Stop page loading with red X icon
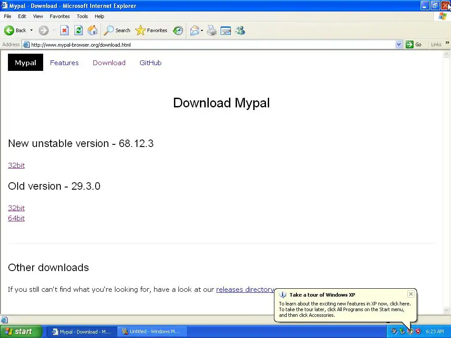Screen dimensions: 451x338 pyautogui.click(x=64, y=30)
